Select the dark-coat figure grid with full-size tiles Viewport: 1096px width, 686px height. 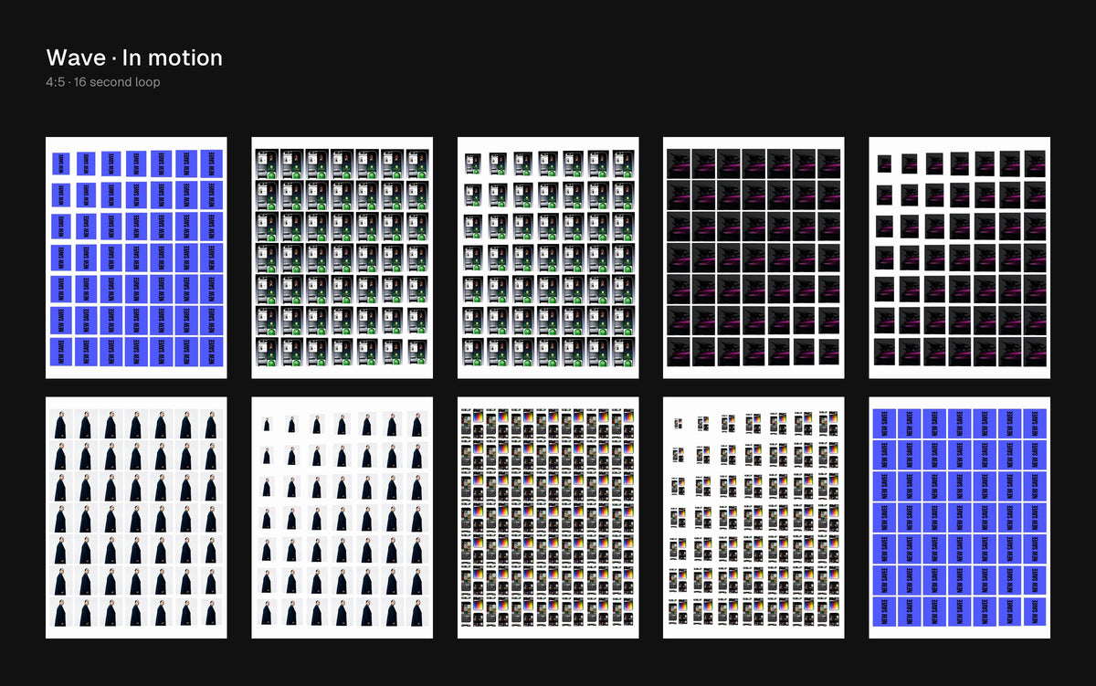click(x=136, y=517)
